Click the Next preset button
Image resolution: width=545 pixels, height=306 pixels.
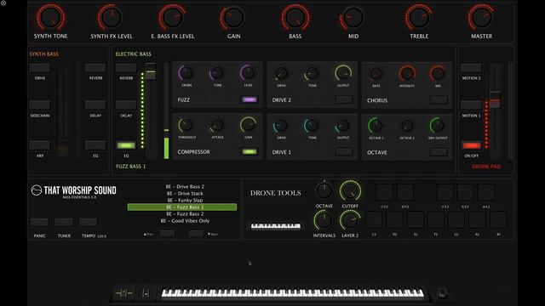click(196, 234)
